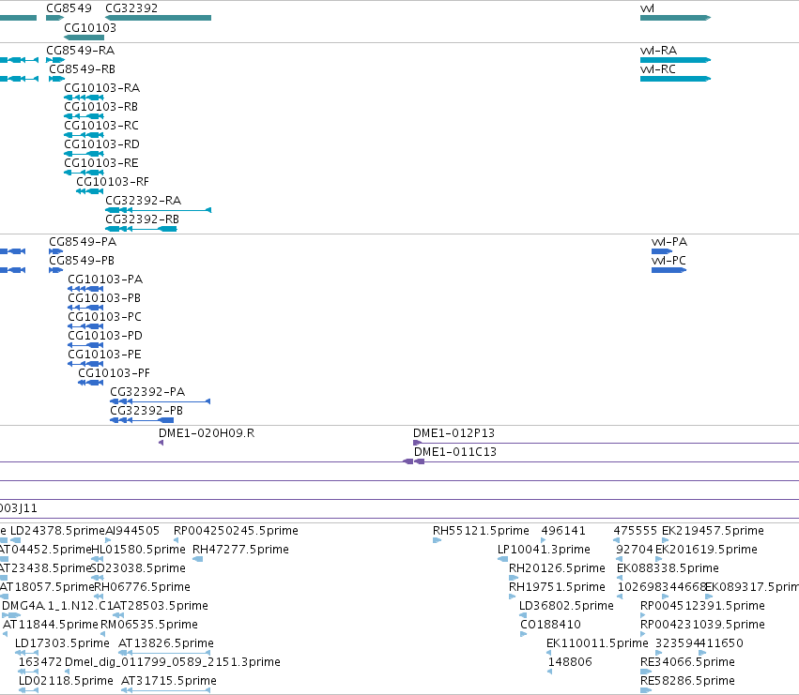
Task: Select the AI944505 EST label
Action: click(132, 531)
